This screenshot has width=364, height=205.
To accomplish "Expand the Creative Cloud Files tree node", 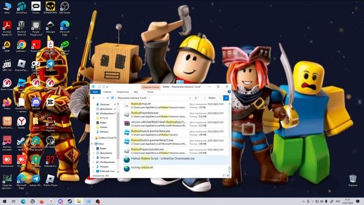I will click(92, 138).
